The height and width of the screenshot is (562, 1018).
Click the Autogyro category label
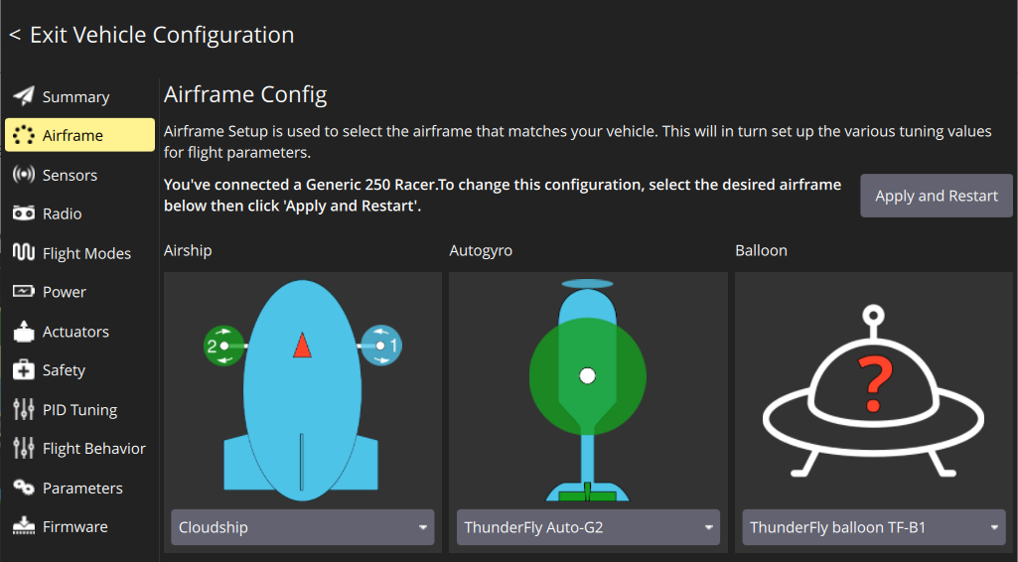click(x=481, y=250)
